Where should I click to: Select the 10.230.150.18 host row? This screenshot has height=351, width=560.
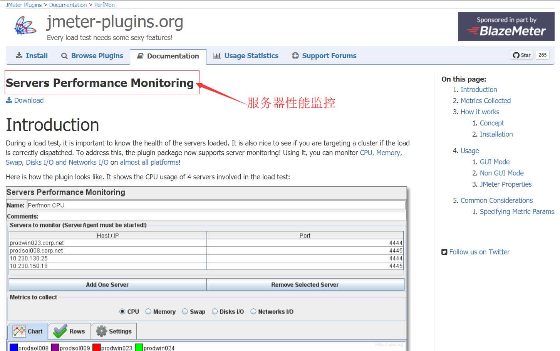206,266
